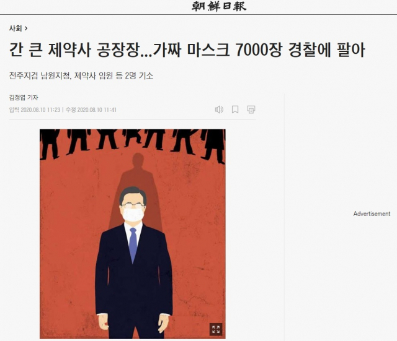Click the 수정 2020.08.10 11:41 timestamp
The width and height of the screenshot is (397, 341).
tap(91, 110)
